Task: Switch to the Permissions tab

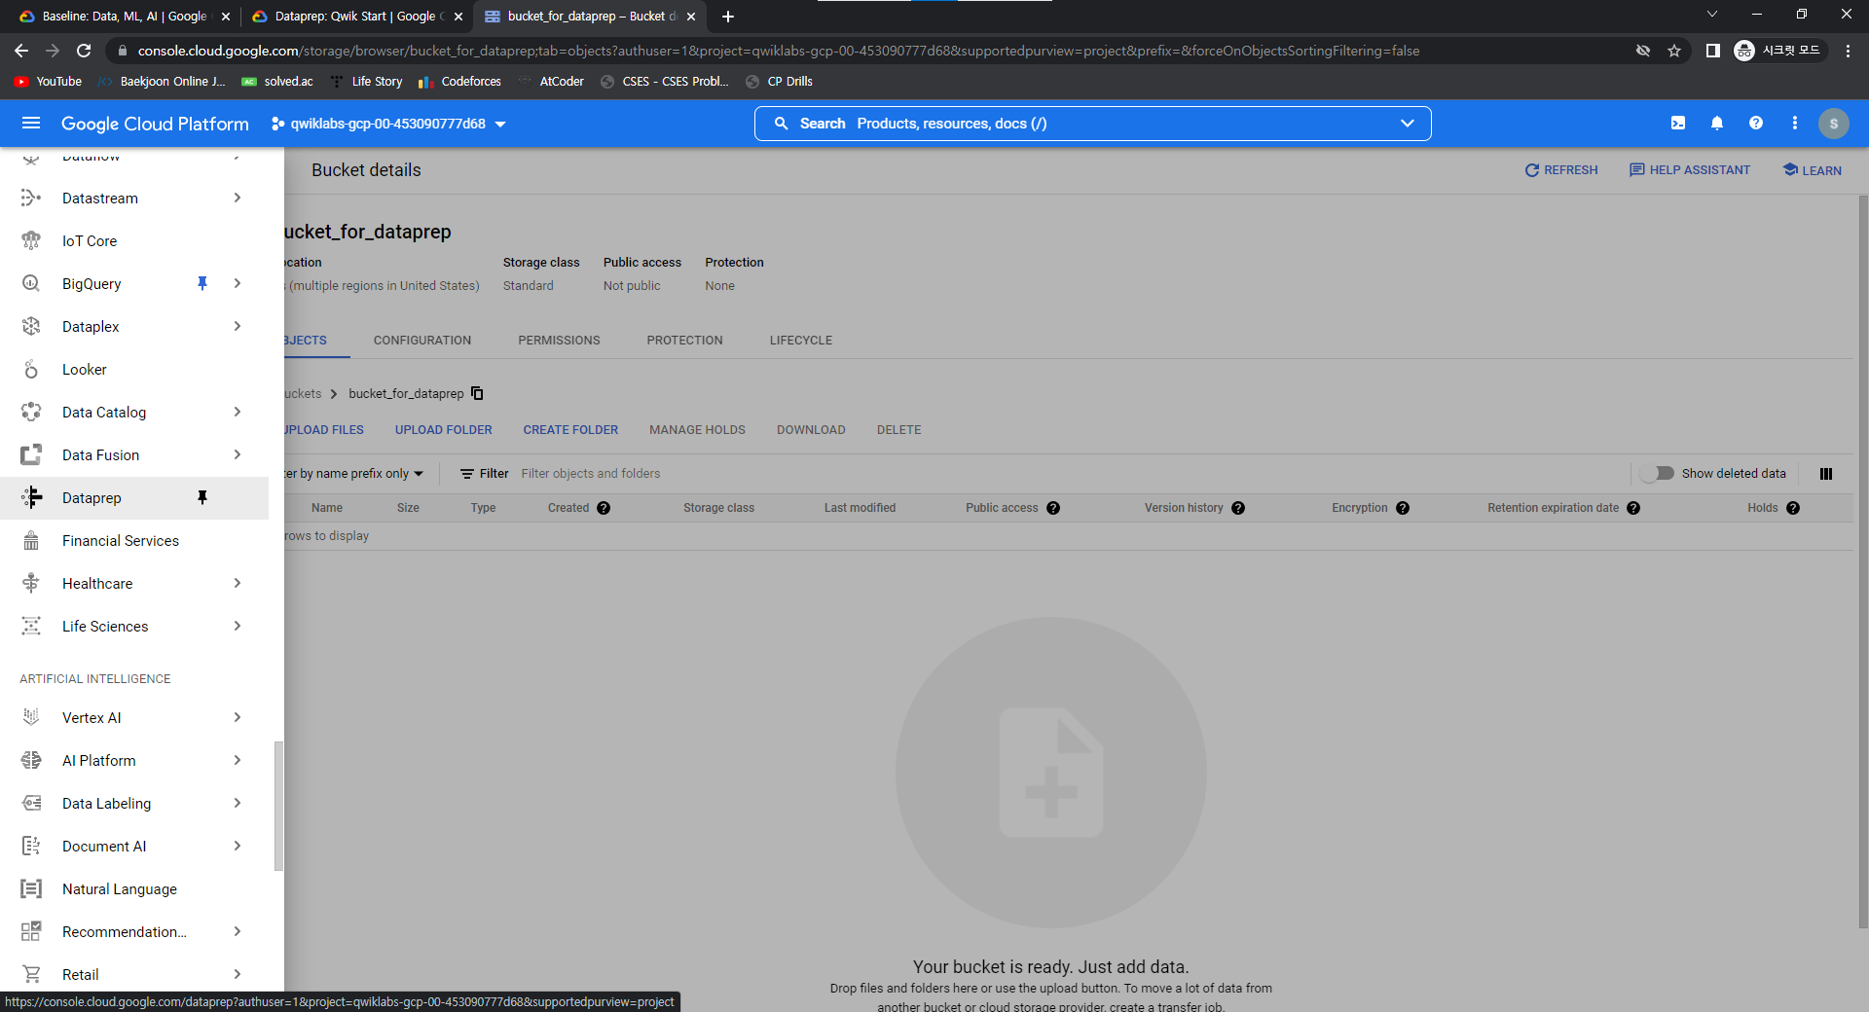Action: [x=559, y=341]
